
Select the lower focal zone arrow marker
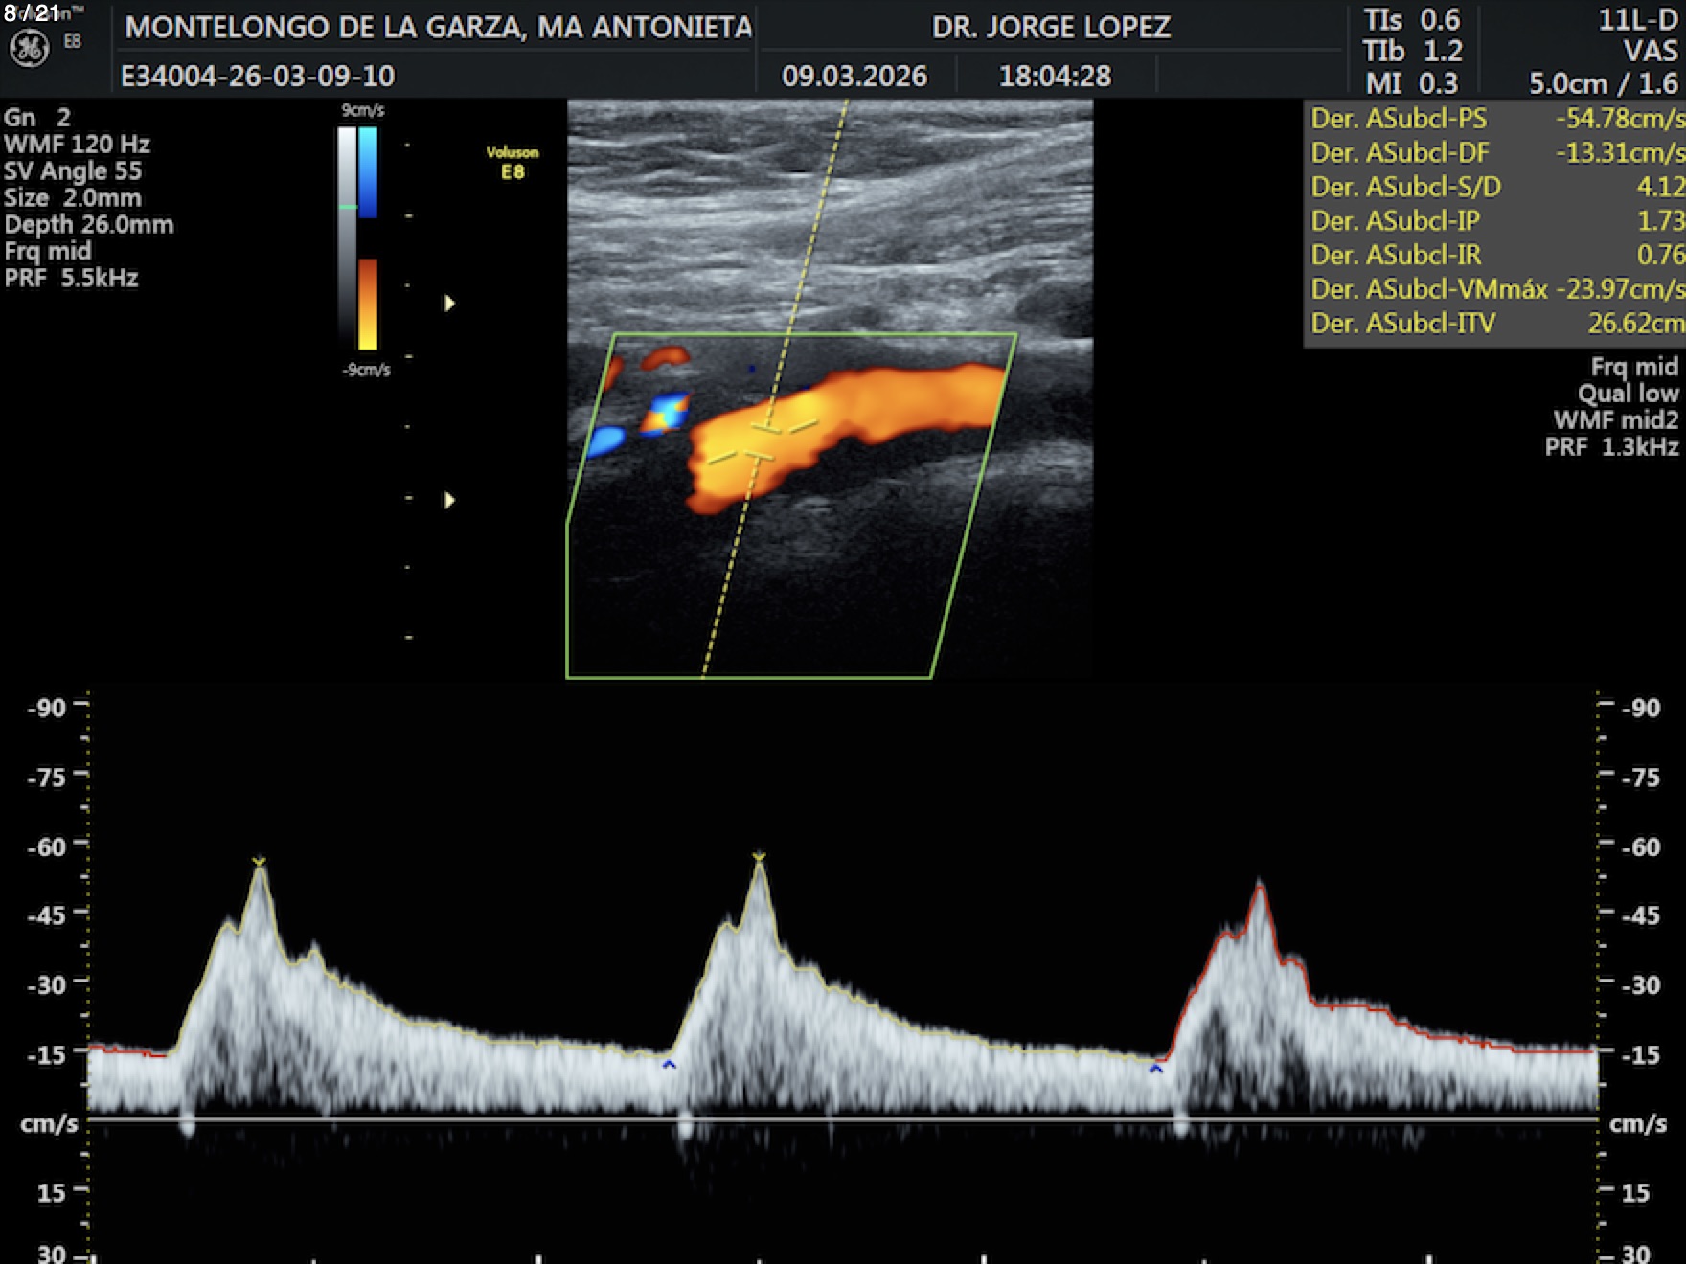(x=449, y=500)
